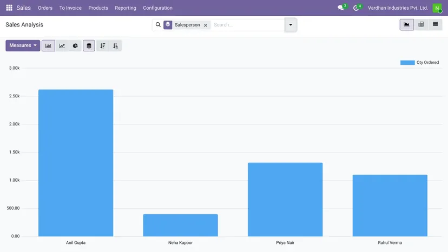
Task: Open the Reporting menu
Action: (x=126, y=8)
